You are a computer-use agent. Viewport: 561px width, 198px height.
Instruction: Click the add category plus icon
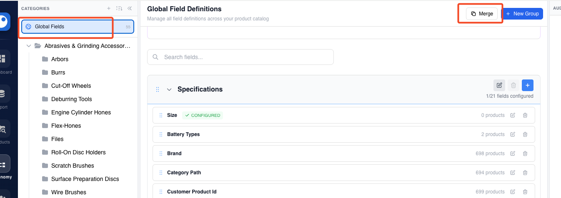click(109, 8)
